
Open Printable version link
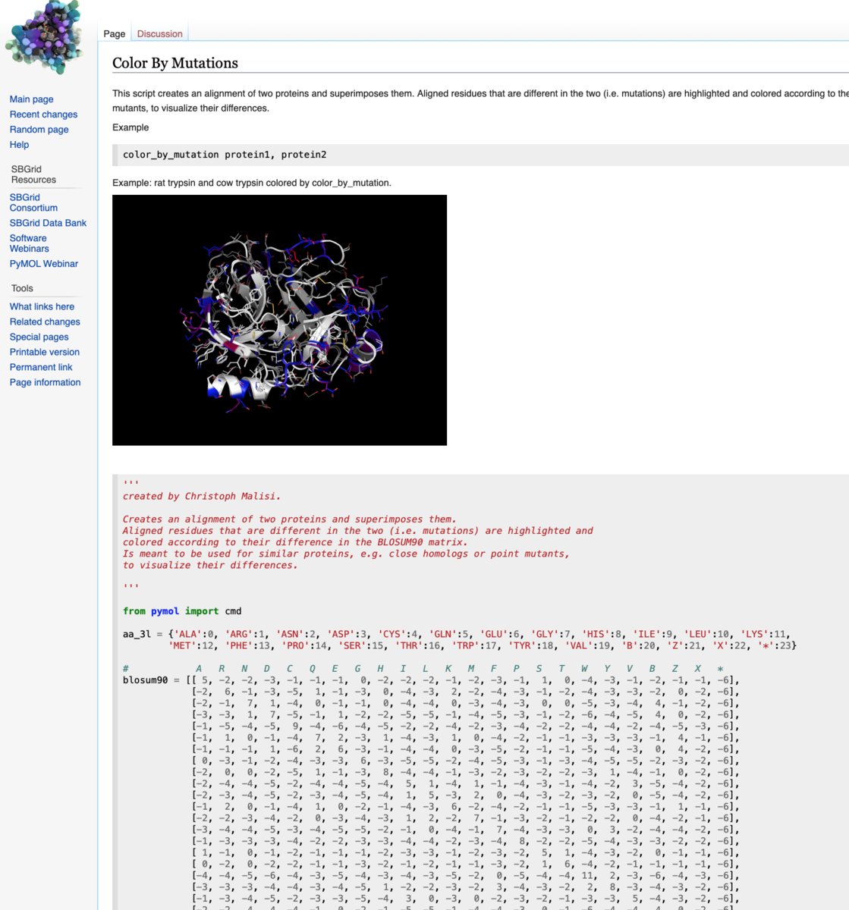(44, 352)
